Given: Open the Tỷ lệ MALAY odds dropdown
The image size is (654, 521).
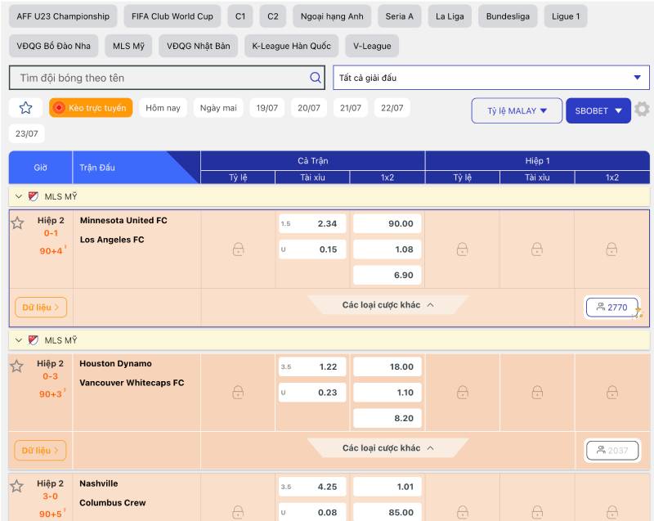Looking at the screenshot, I should coord(517,110).
